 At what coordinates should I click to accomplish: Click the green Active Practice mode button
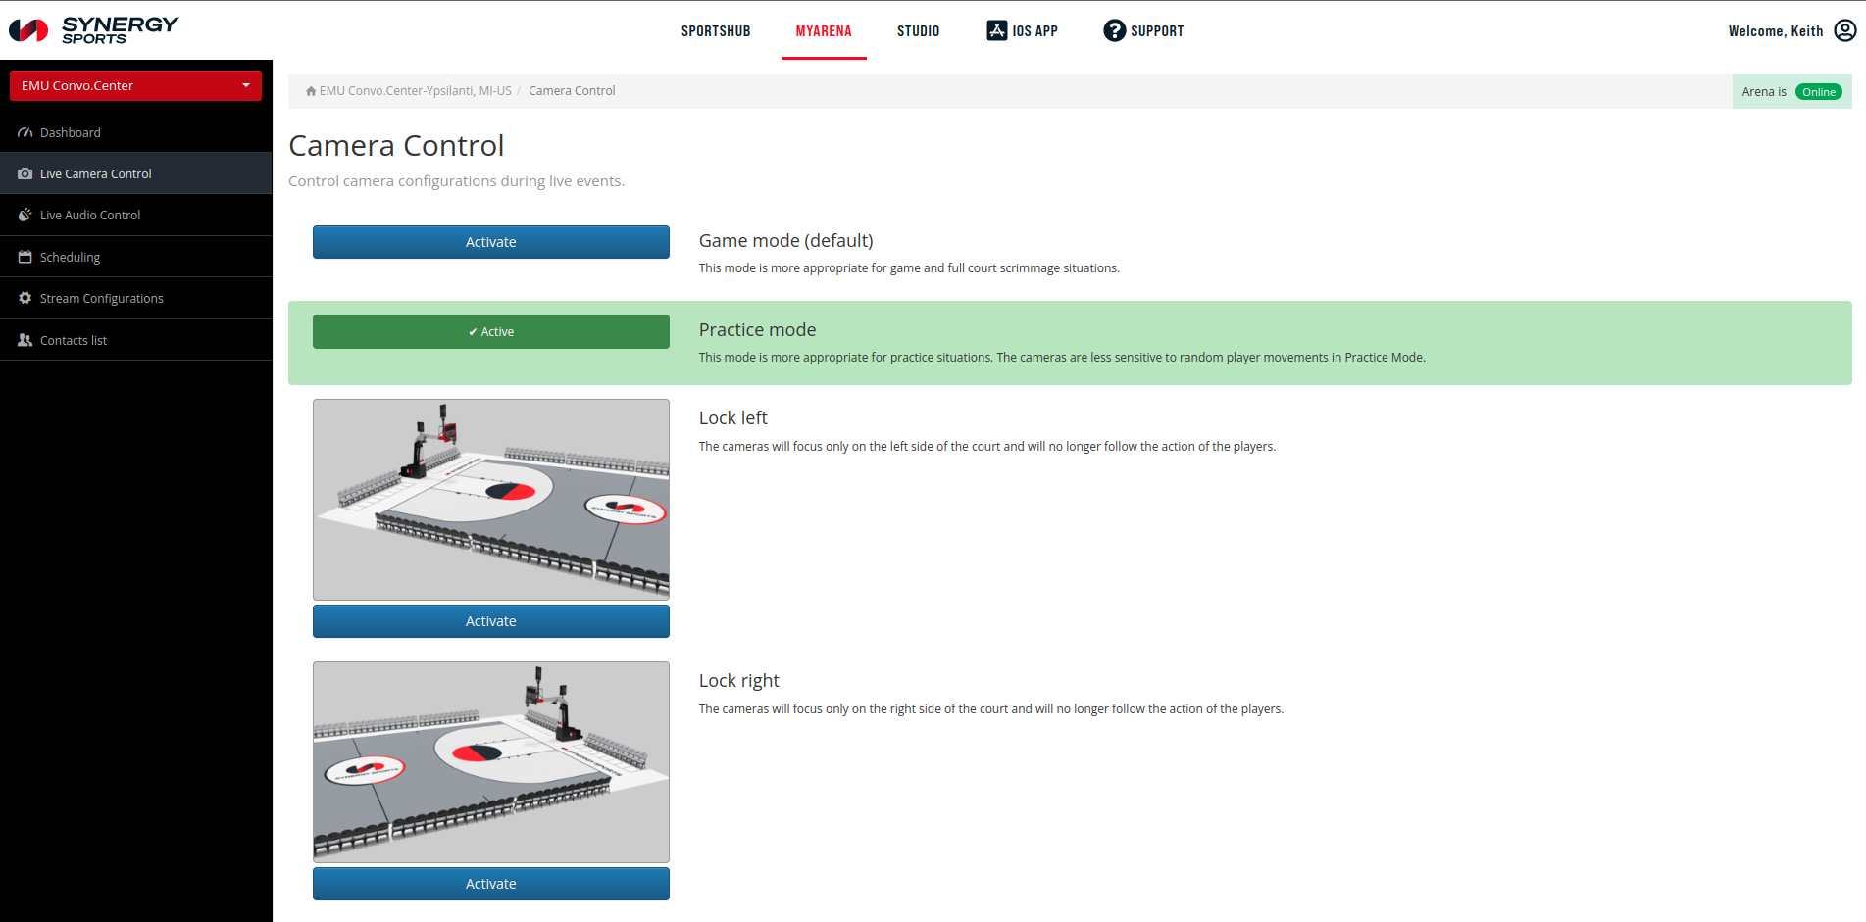(x=491, y=331)
